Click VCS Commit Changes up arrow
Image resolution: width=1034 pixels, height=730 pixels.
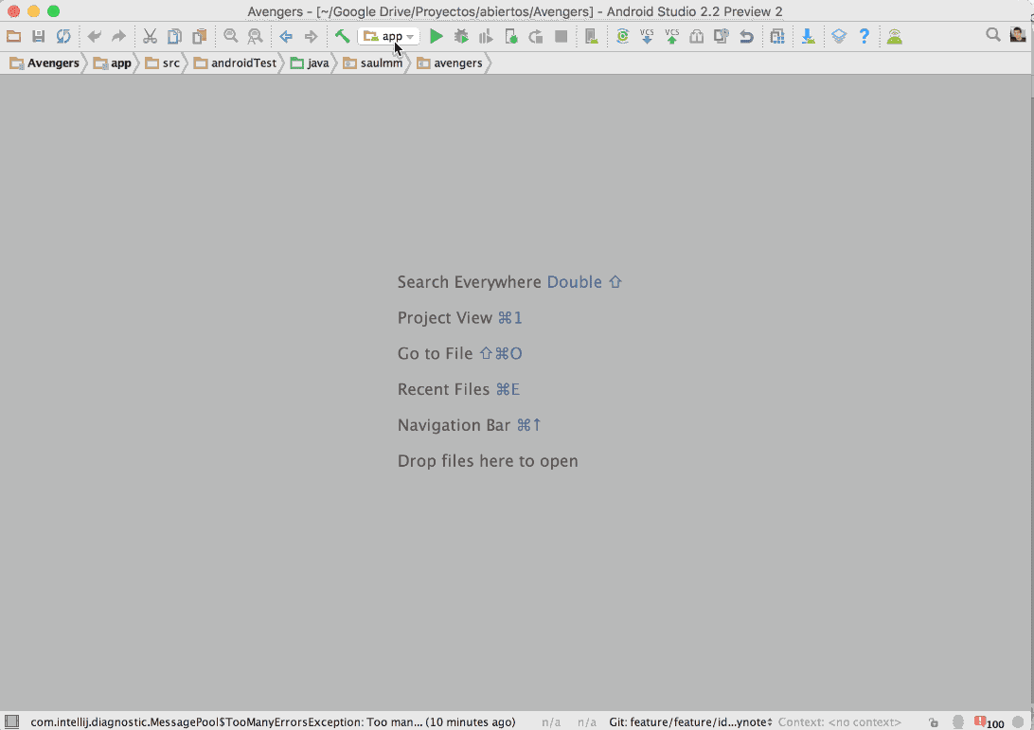[x=672, y=36]
